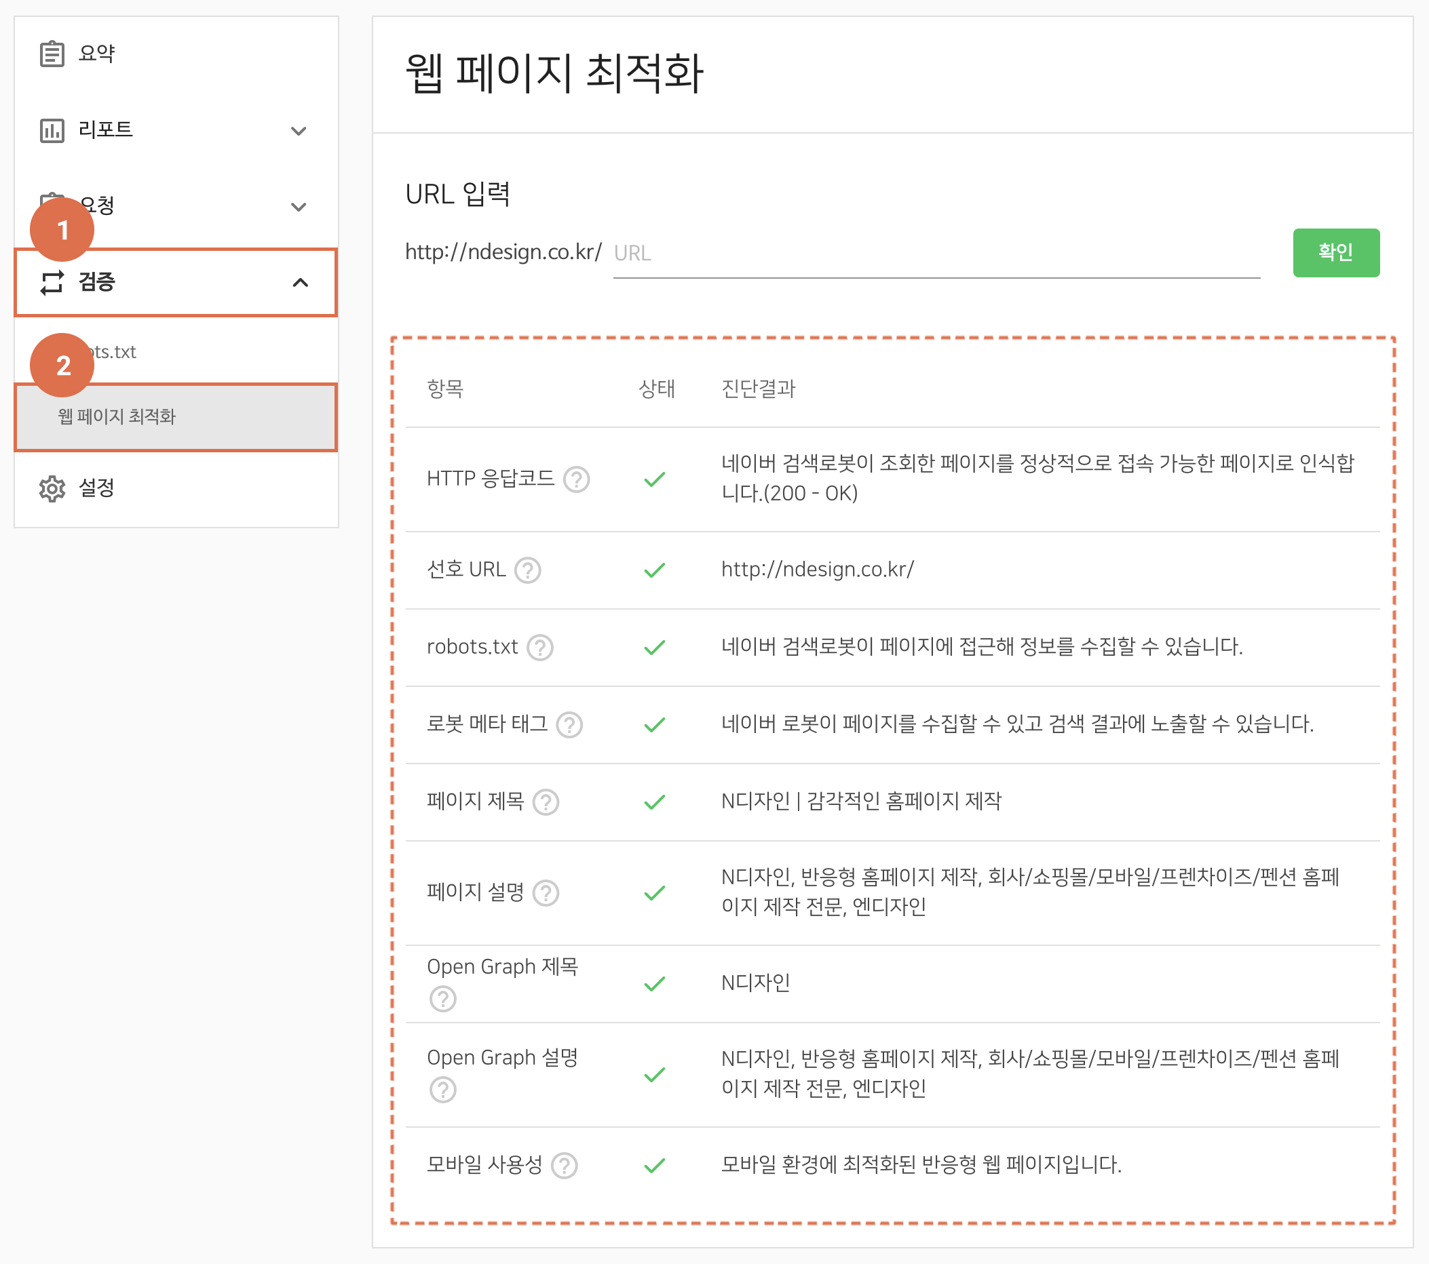Click help icon beside 선호 URL
1429x1264 pixels.
click(527, 570)
